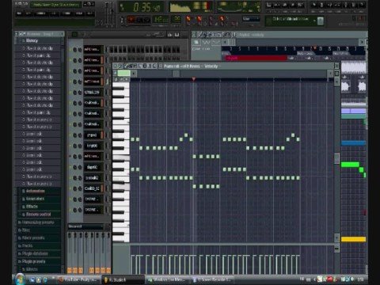Click the transport play button
Viewport: 380px width, 285px height.
coord(131,20)
